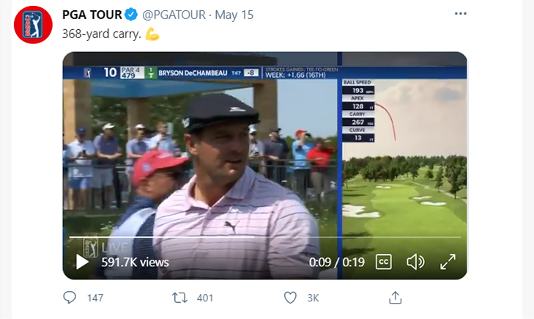The width and height of the screenshot is (534, 319).
Task: Mute the video with the speaker icon
Action: click(x=415, y=262)
